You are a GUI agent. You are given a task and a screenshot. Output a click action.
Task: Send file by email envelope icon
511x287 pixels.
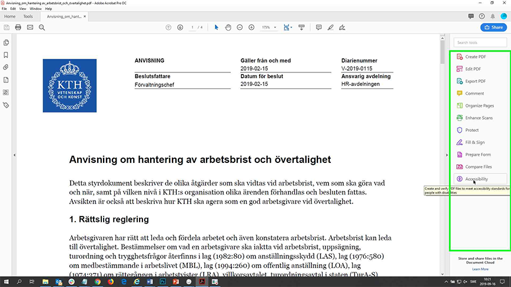(30, 28)
